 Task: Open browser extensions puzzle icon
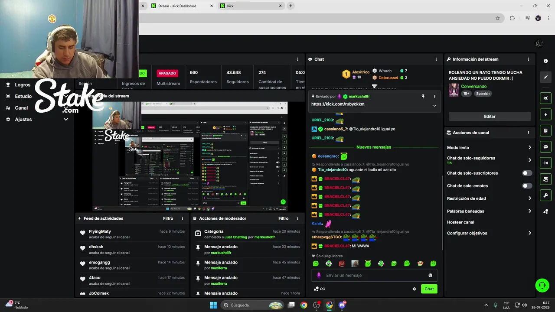coord(512,18)
